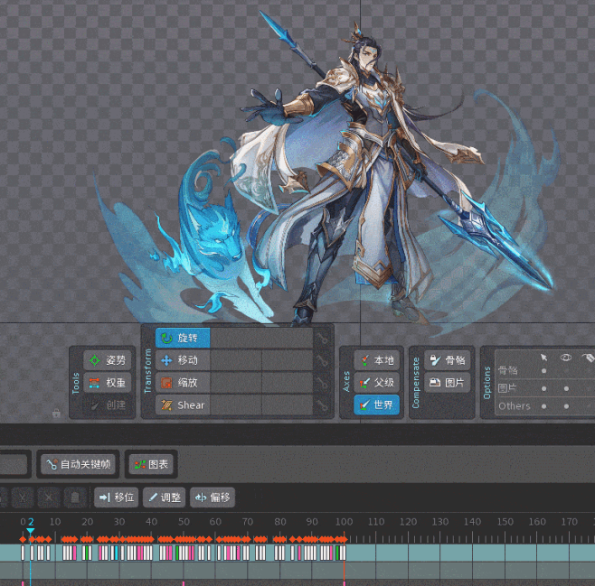This screenshot has height=586, width=595.
Task: Activate the 移动 translate transform tool
Action: (183, 360)
